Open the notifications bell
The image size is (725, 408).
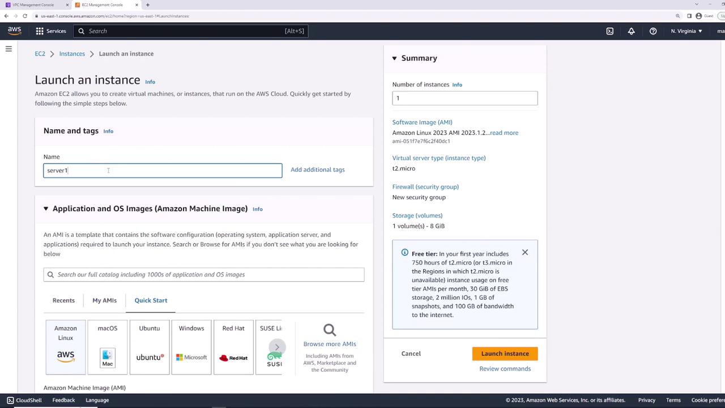632,31
